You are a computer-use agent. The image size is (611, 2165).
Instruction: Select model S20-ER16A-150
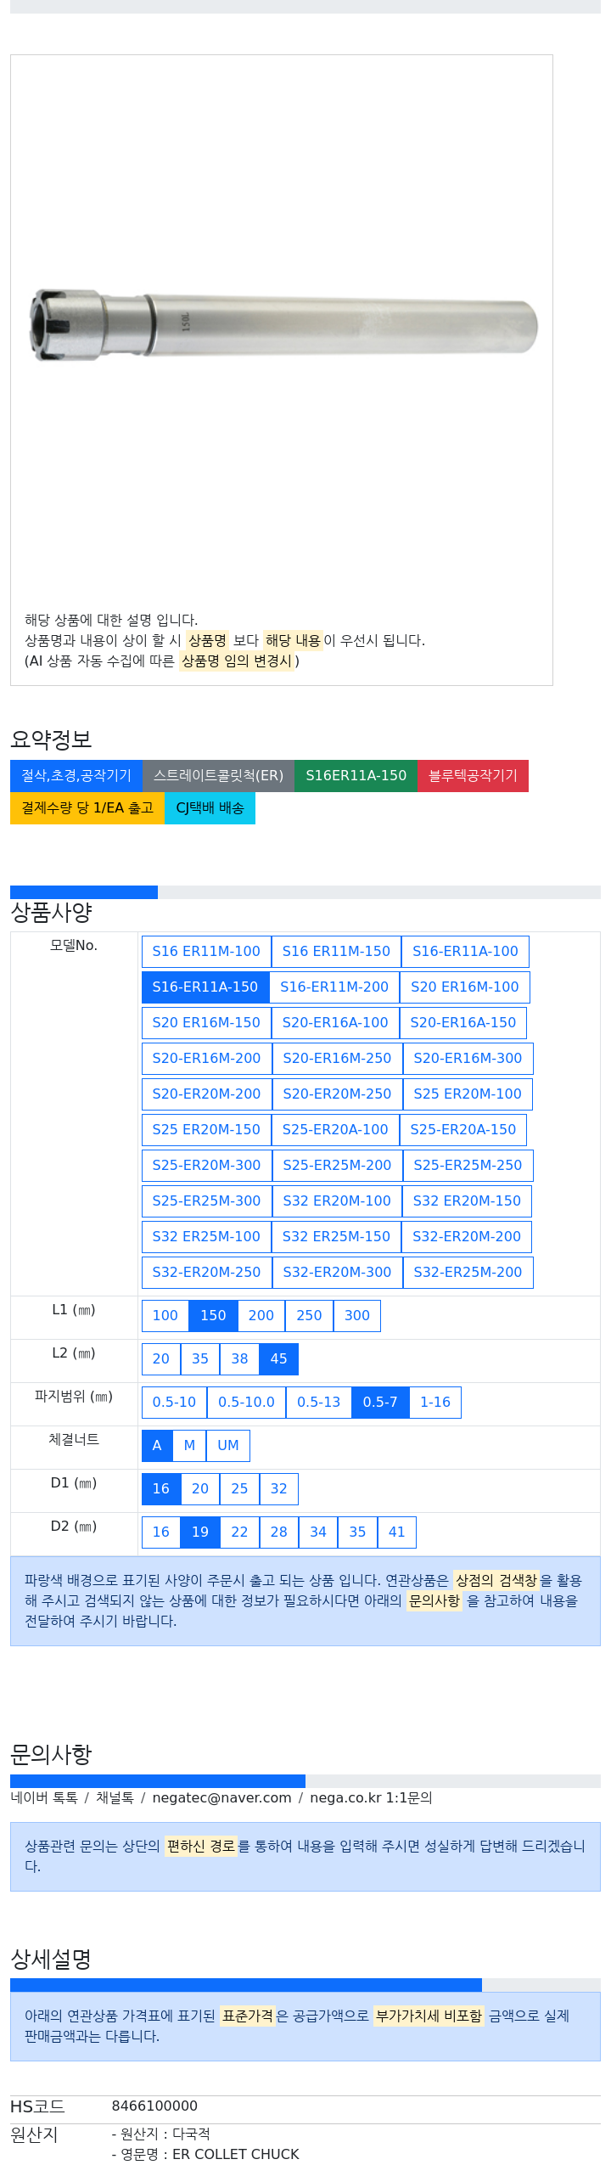pyautogui.click(x=463, y=1022)
